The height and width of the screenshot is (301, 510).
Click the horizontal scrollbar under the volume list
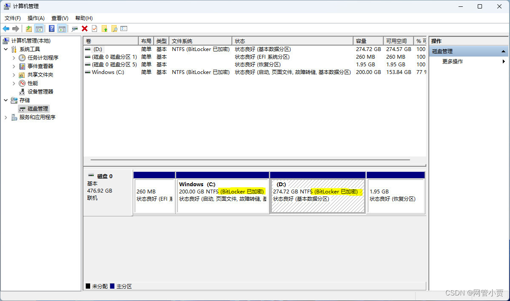coord(250,159)
